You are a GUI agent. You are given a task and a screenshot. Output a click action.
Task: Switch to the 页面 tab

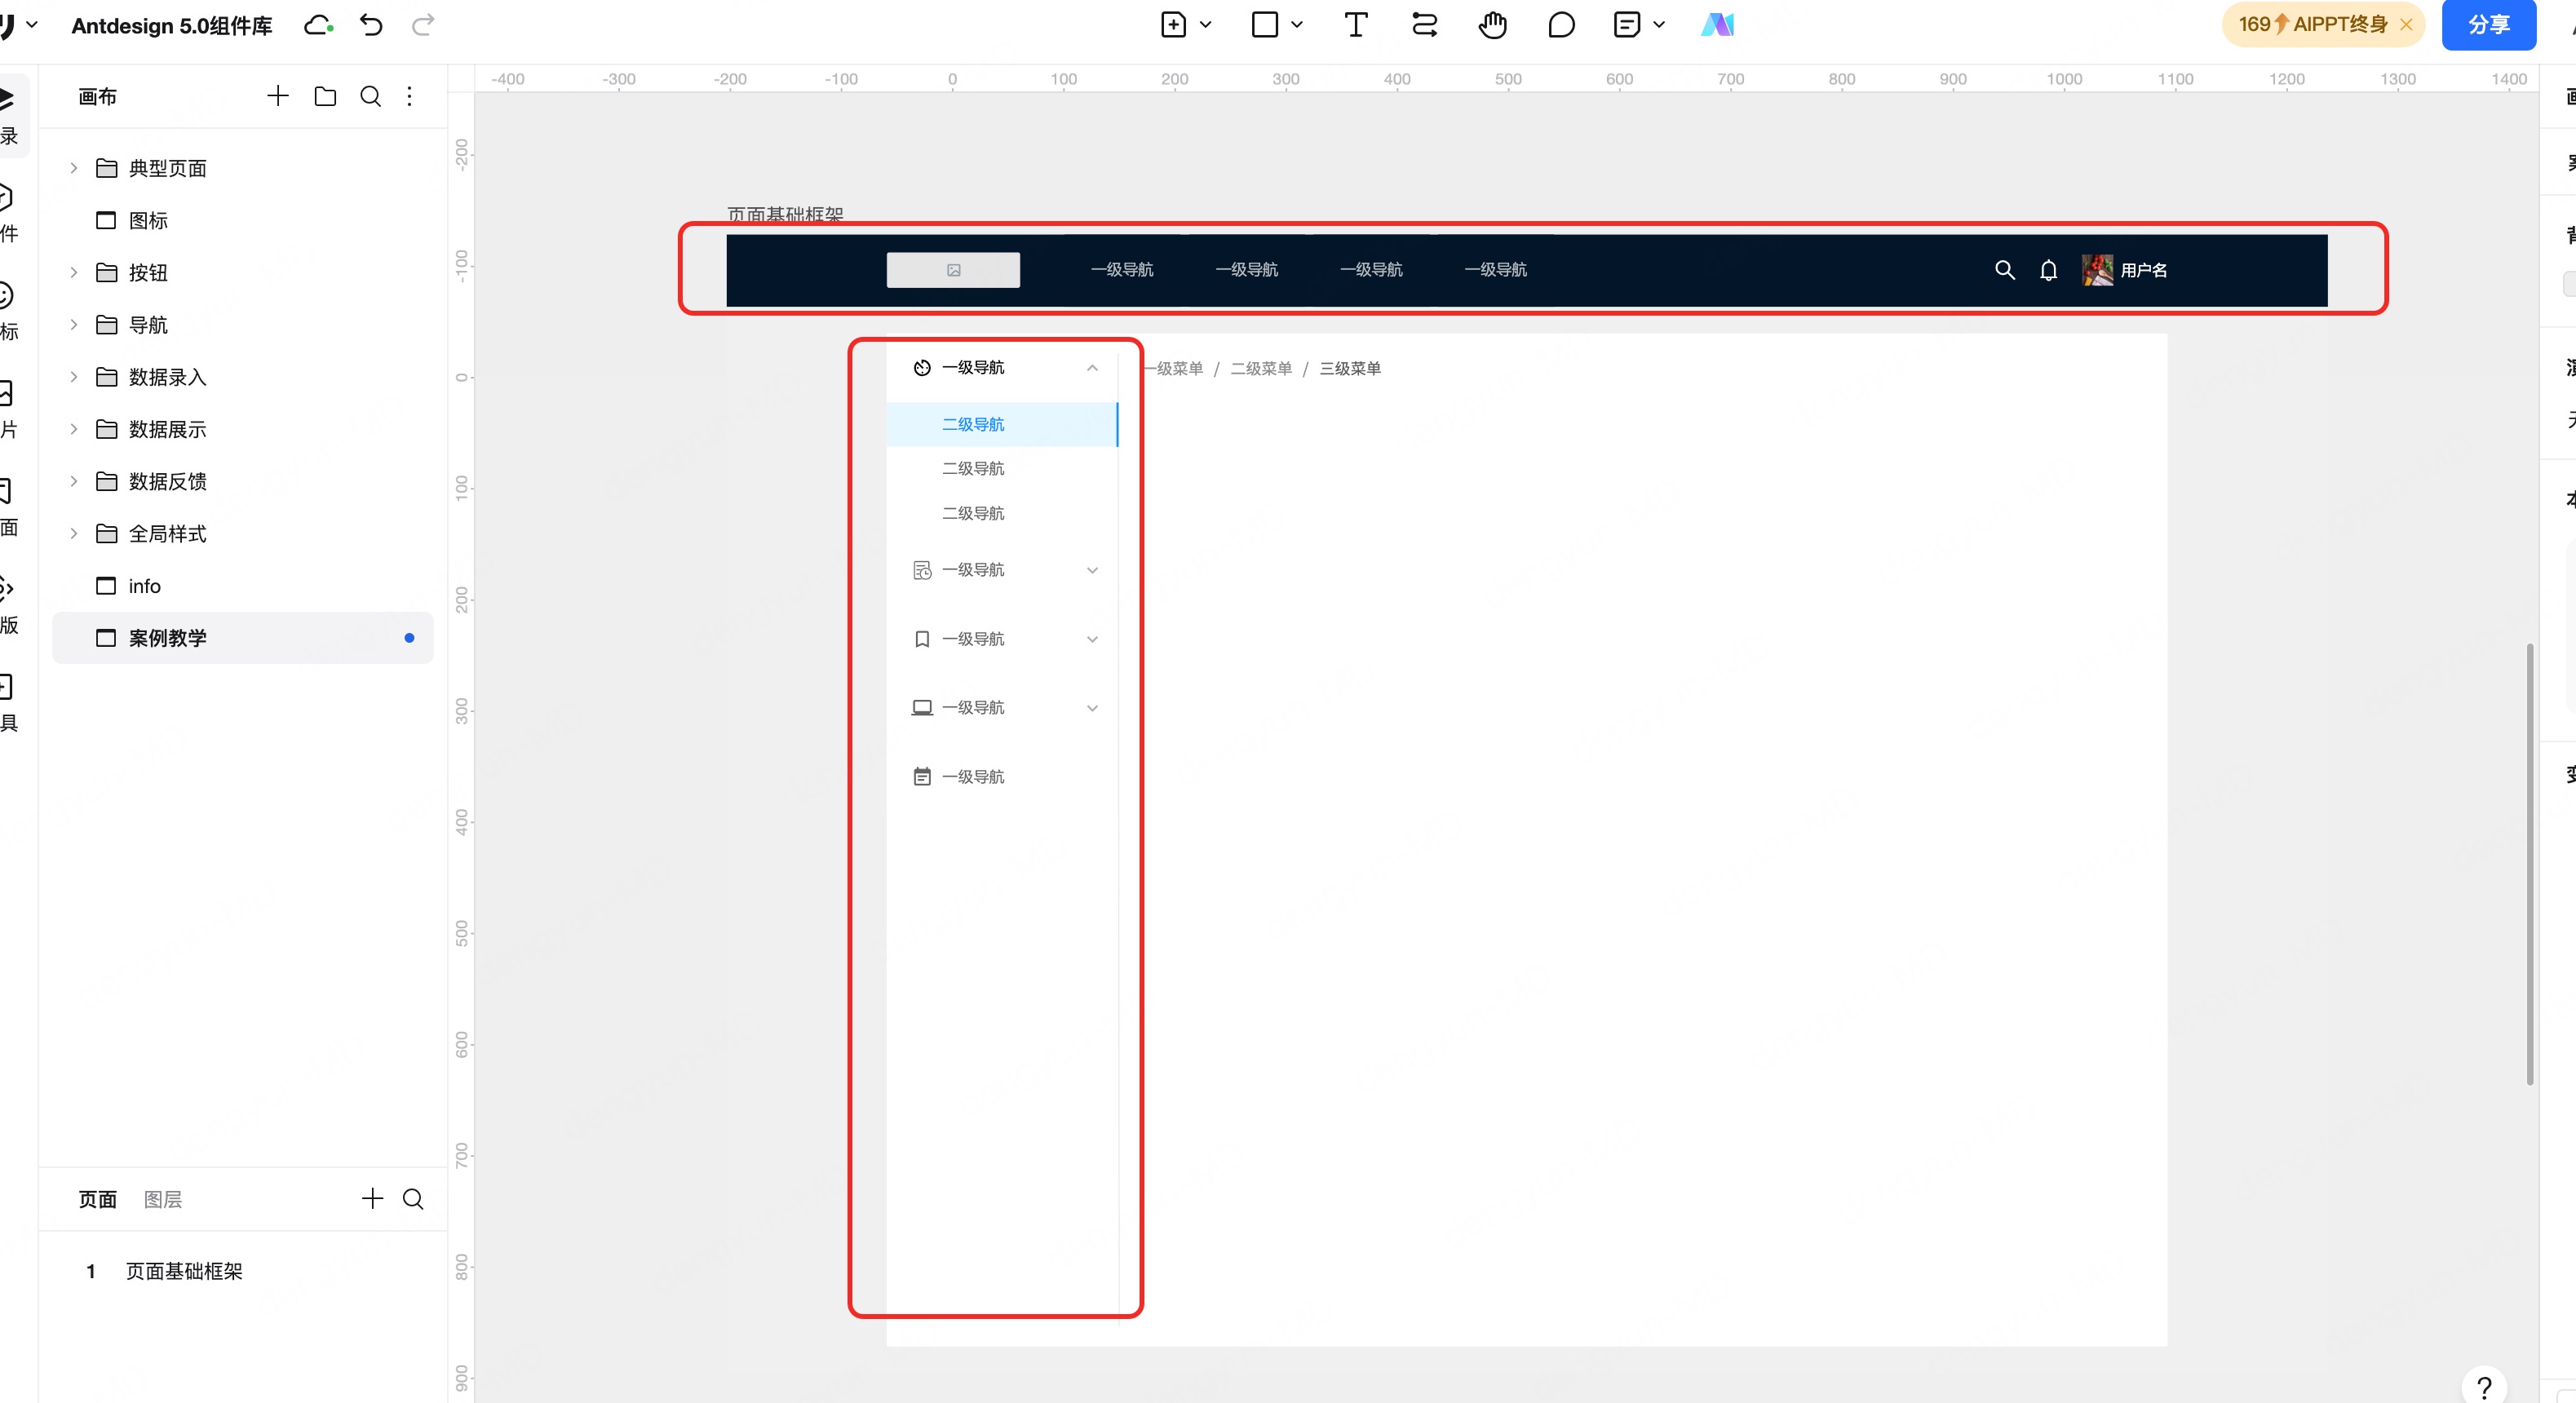coord(98,1199)
